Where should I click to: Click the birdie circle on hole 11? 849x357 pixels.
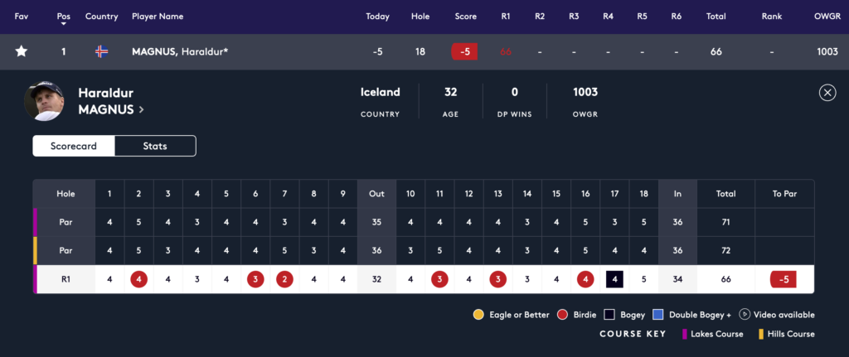point(439,279)
